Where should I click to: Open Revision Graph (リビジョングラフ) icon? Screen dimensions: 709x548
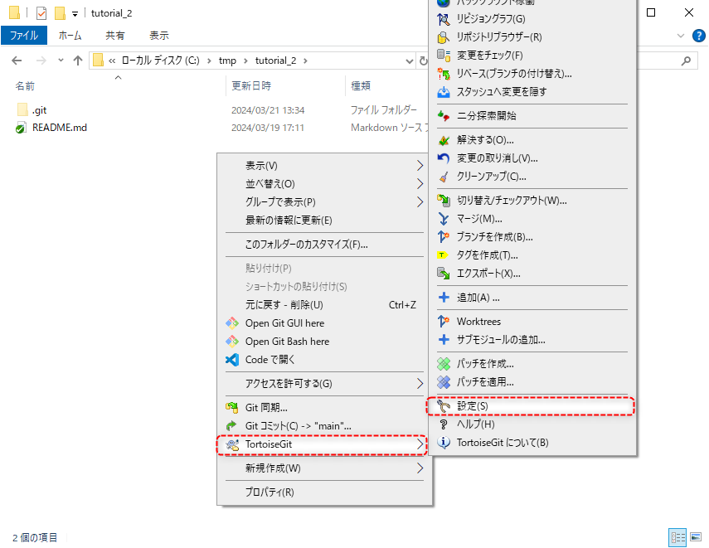(x=444, y=19)
